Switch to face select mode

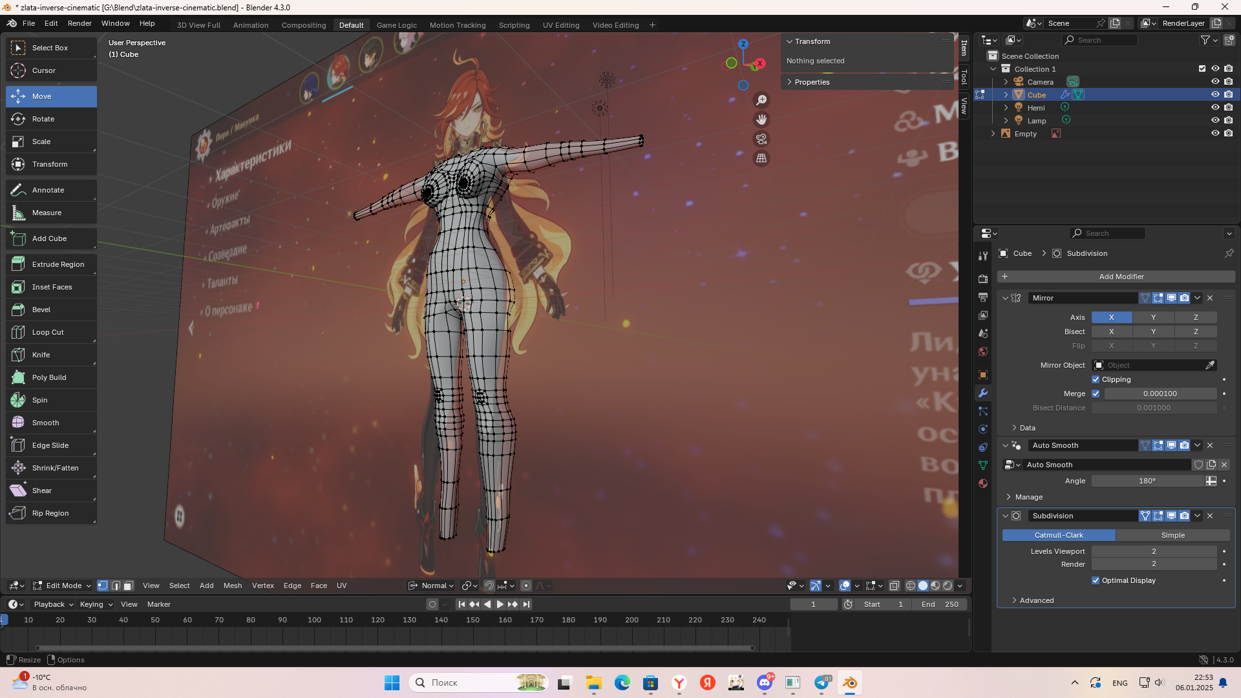point(129,586)
